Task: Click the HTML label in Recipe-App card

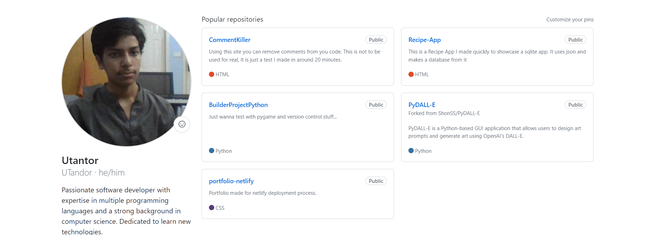Action: pos(422,74)
